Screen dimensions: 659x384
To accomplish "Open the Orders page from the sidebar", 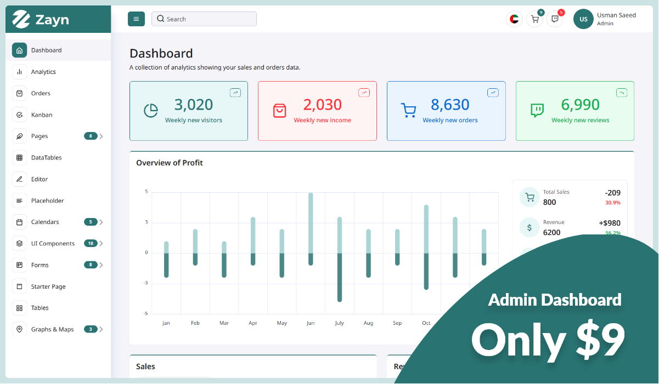I will (x=41, y=93).
